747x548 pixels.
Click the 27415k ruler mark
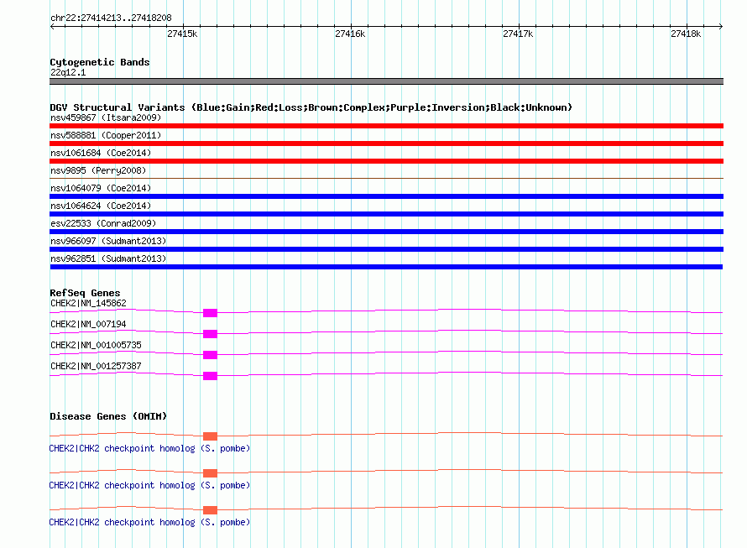click(x=182, y=34)
